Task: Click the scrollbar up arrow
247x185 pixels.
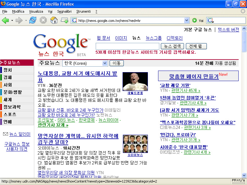Action: coord(244,28)
